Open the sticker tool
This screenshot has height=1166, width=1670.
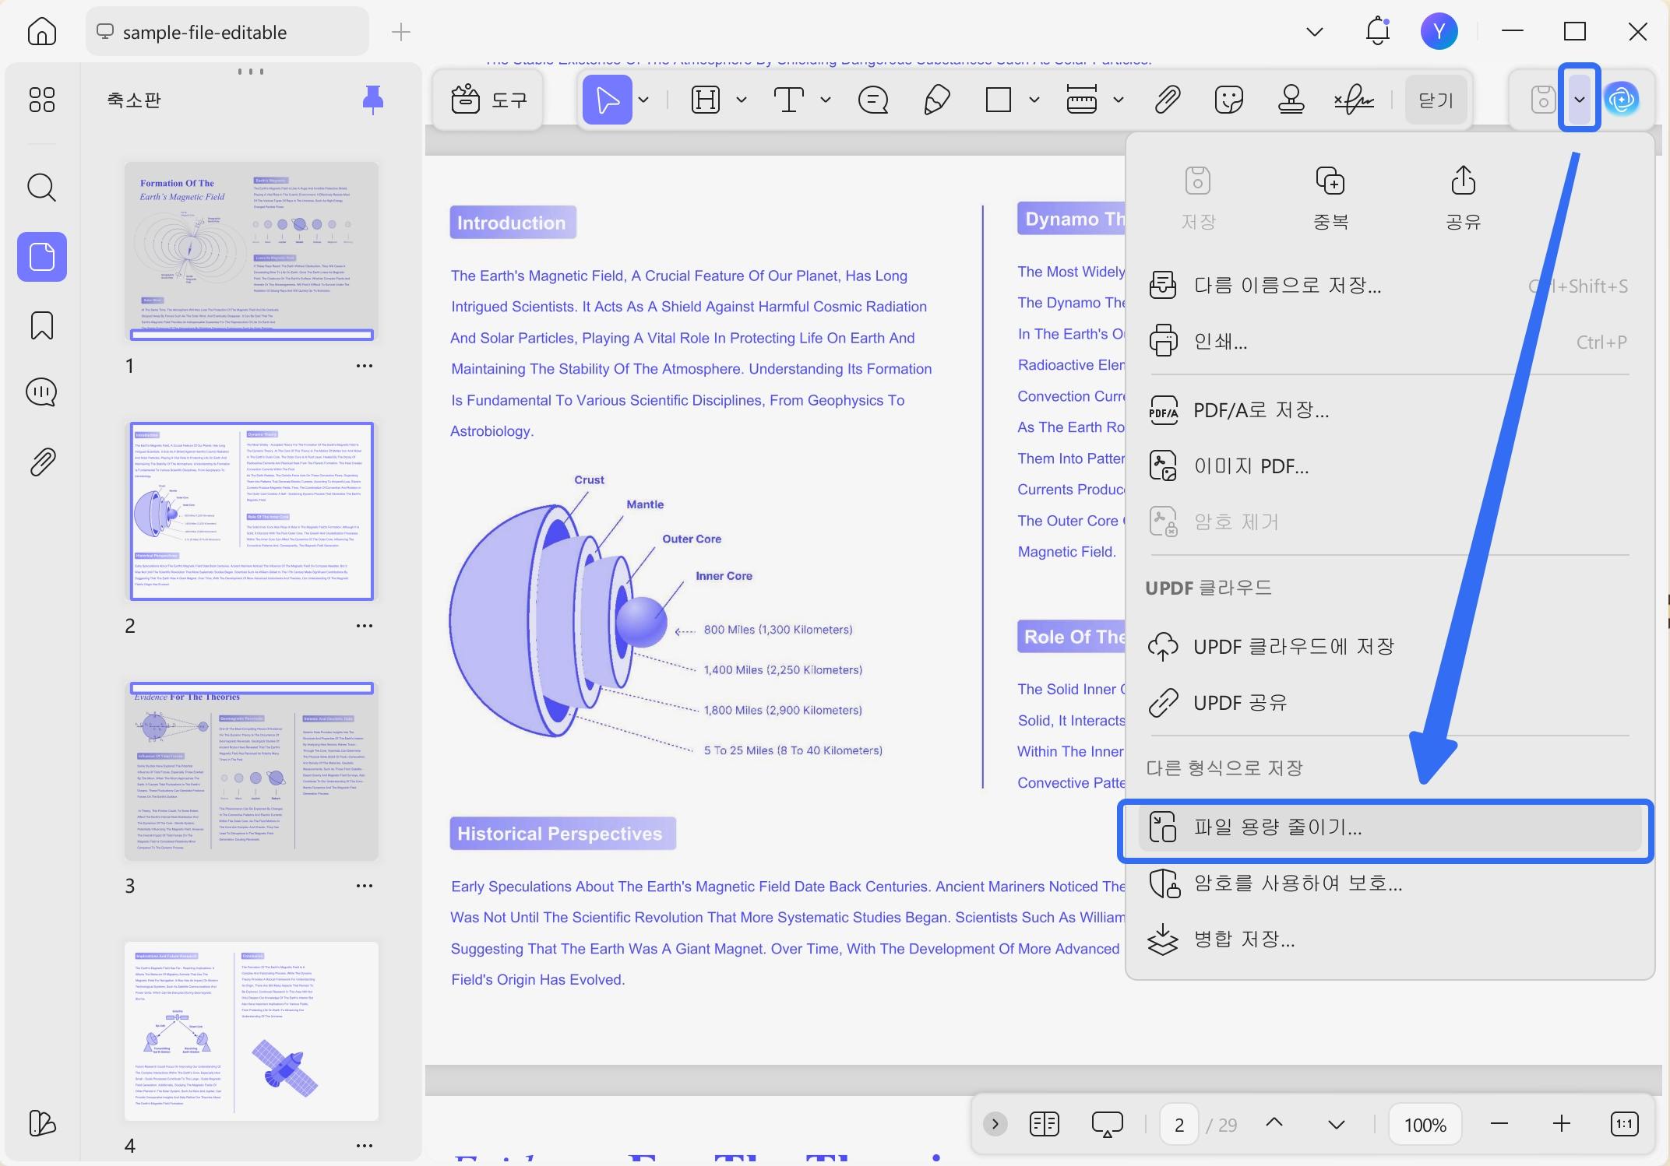click(x=1228, y=100)
